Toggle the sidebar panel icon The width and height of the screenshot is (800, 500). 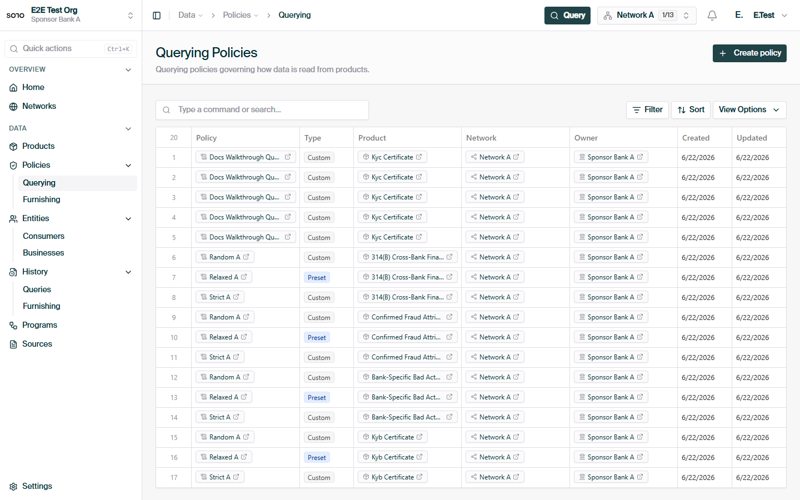click(157, 16)
